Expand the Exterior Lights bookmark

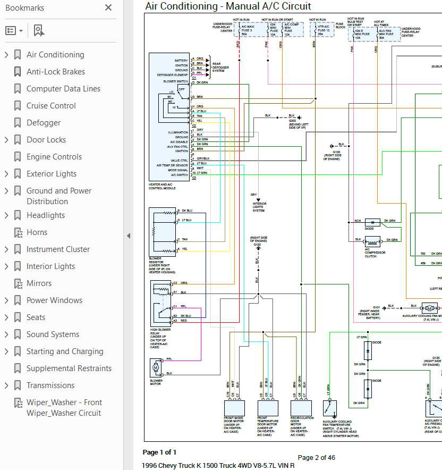point(6,174)
